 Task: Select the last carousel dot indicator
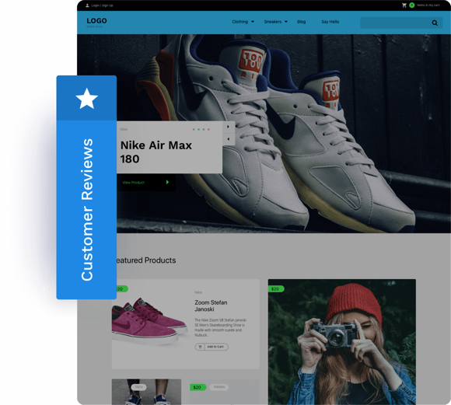[x=208, y=130]
